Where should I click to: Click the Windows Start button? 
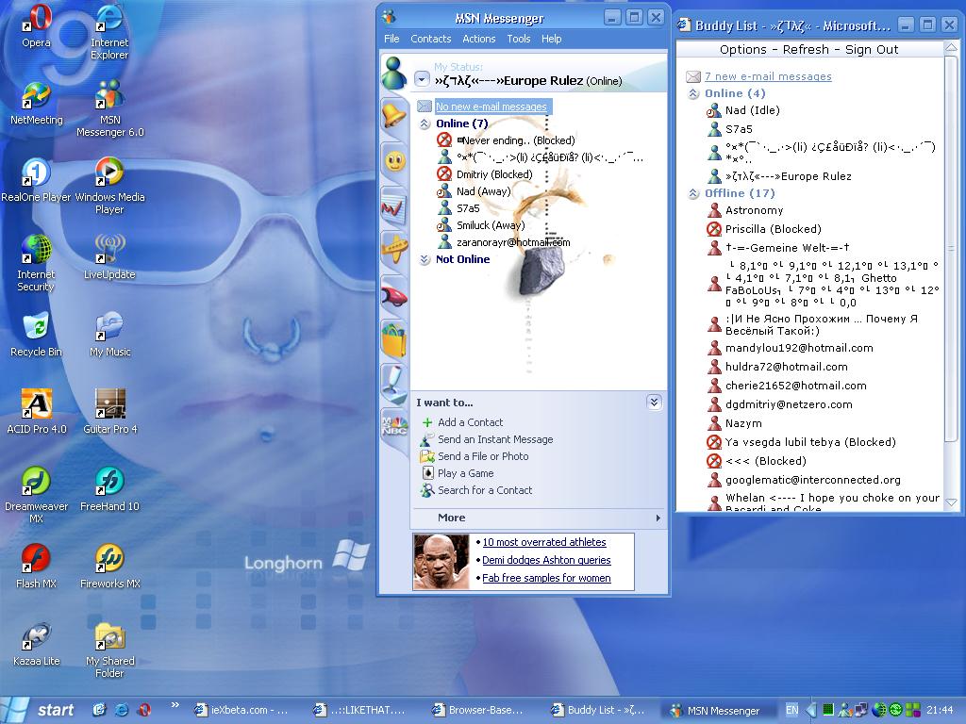click(40, 710)
